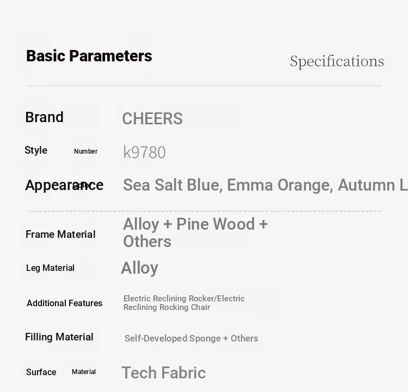Select the Tech Fabric value

(164, 373)
